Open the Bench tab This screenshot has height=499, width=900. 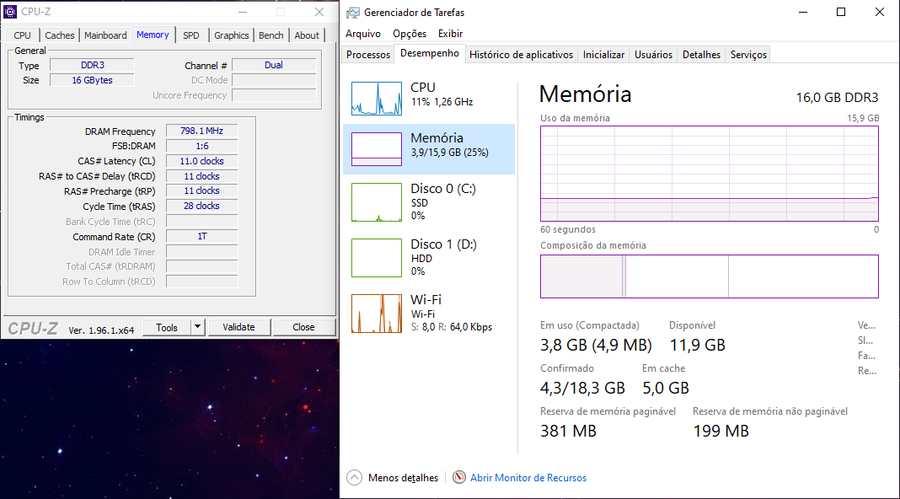pos(271,35)
